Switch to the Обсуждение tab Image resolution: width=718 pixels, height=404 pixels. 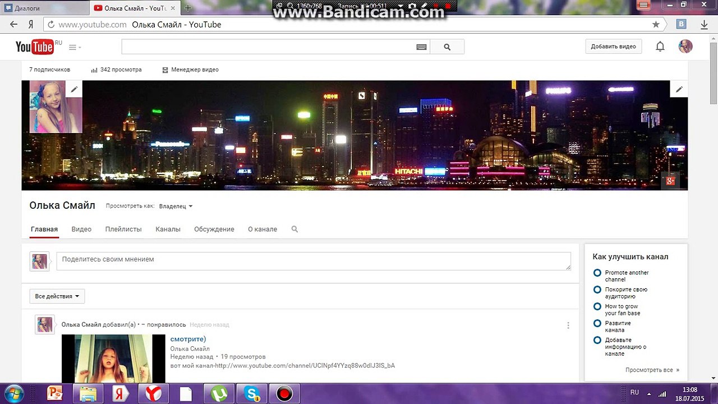(x=214, y=229)
